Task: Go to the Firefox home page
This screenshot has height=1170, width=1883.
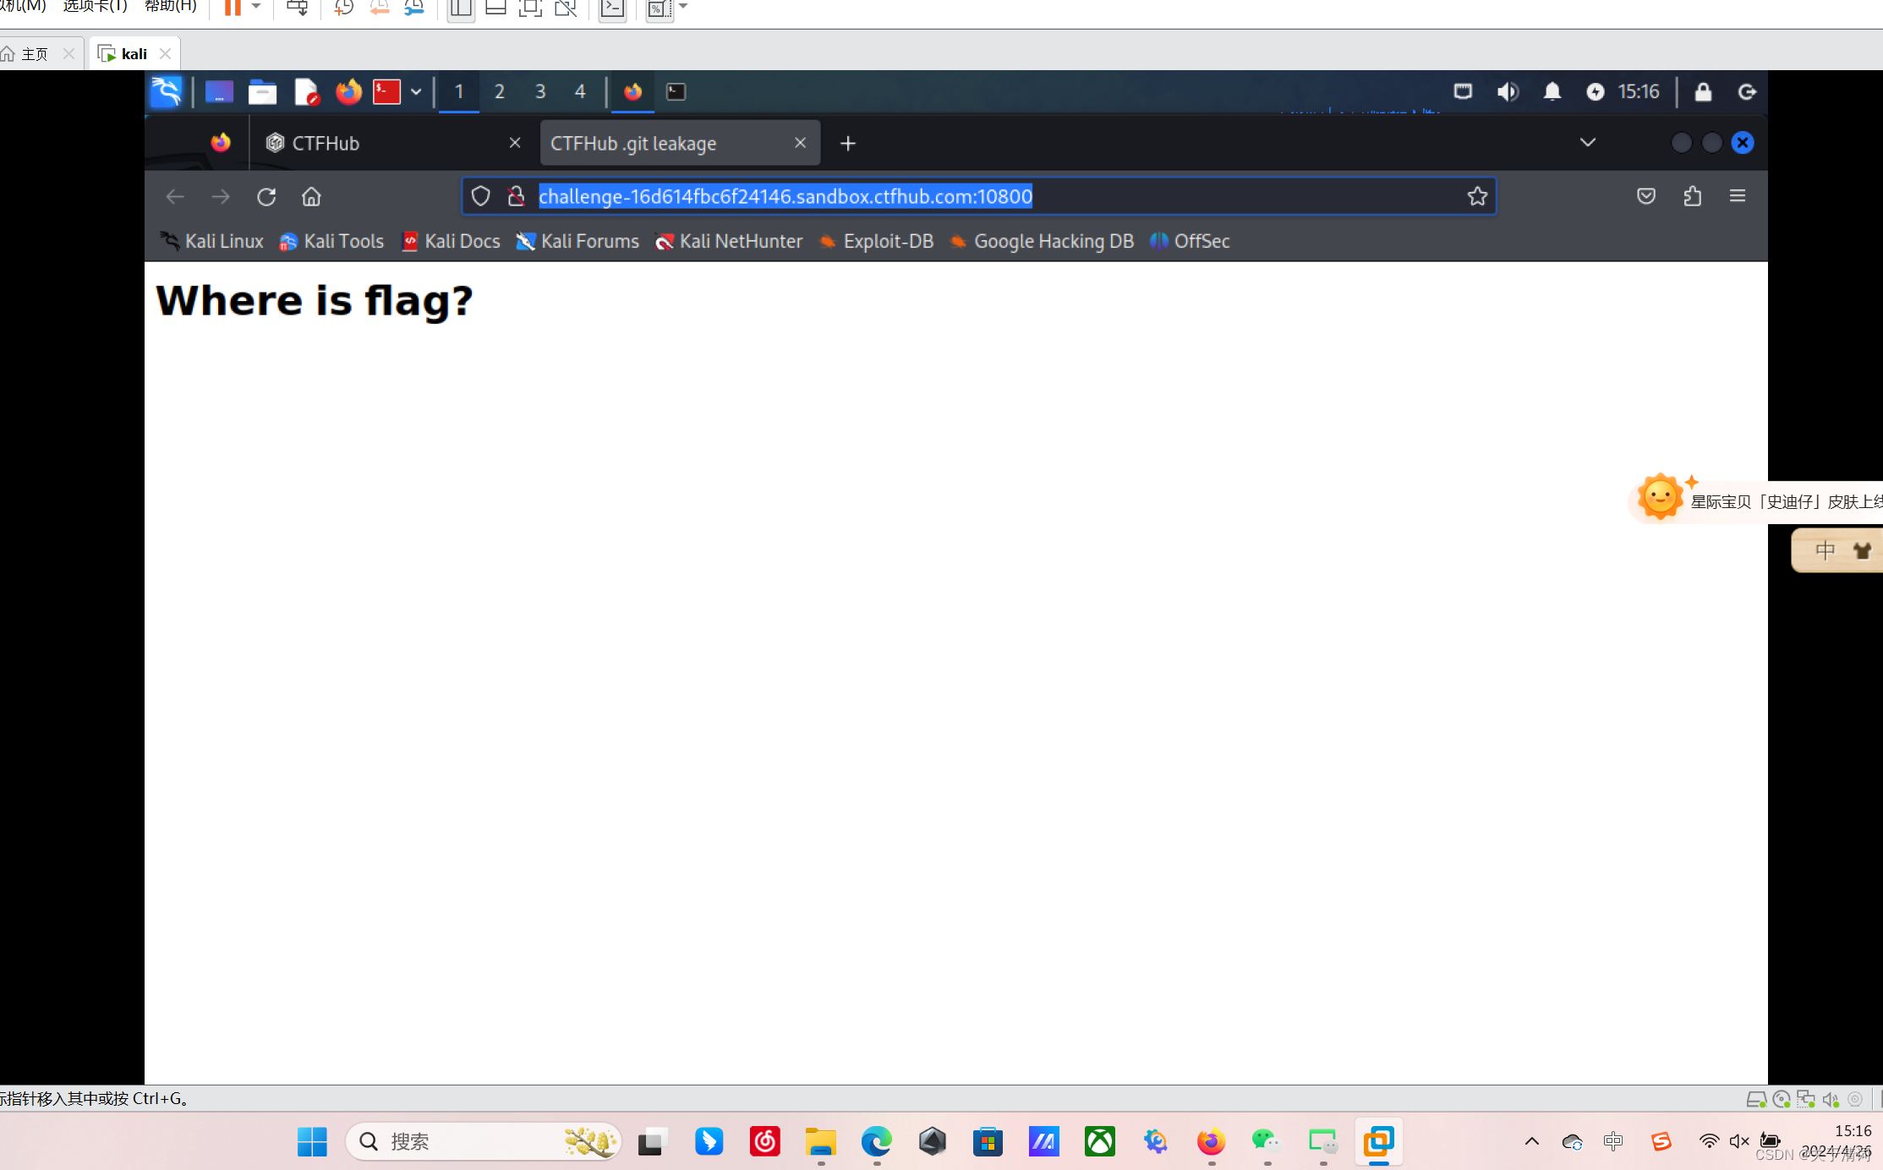Action: [311, 197]
